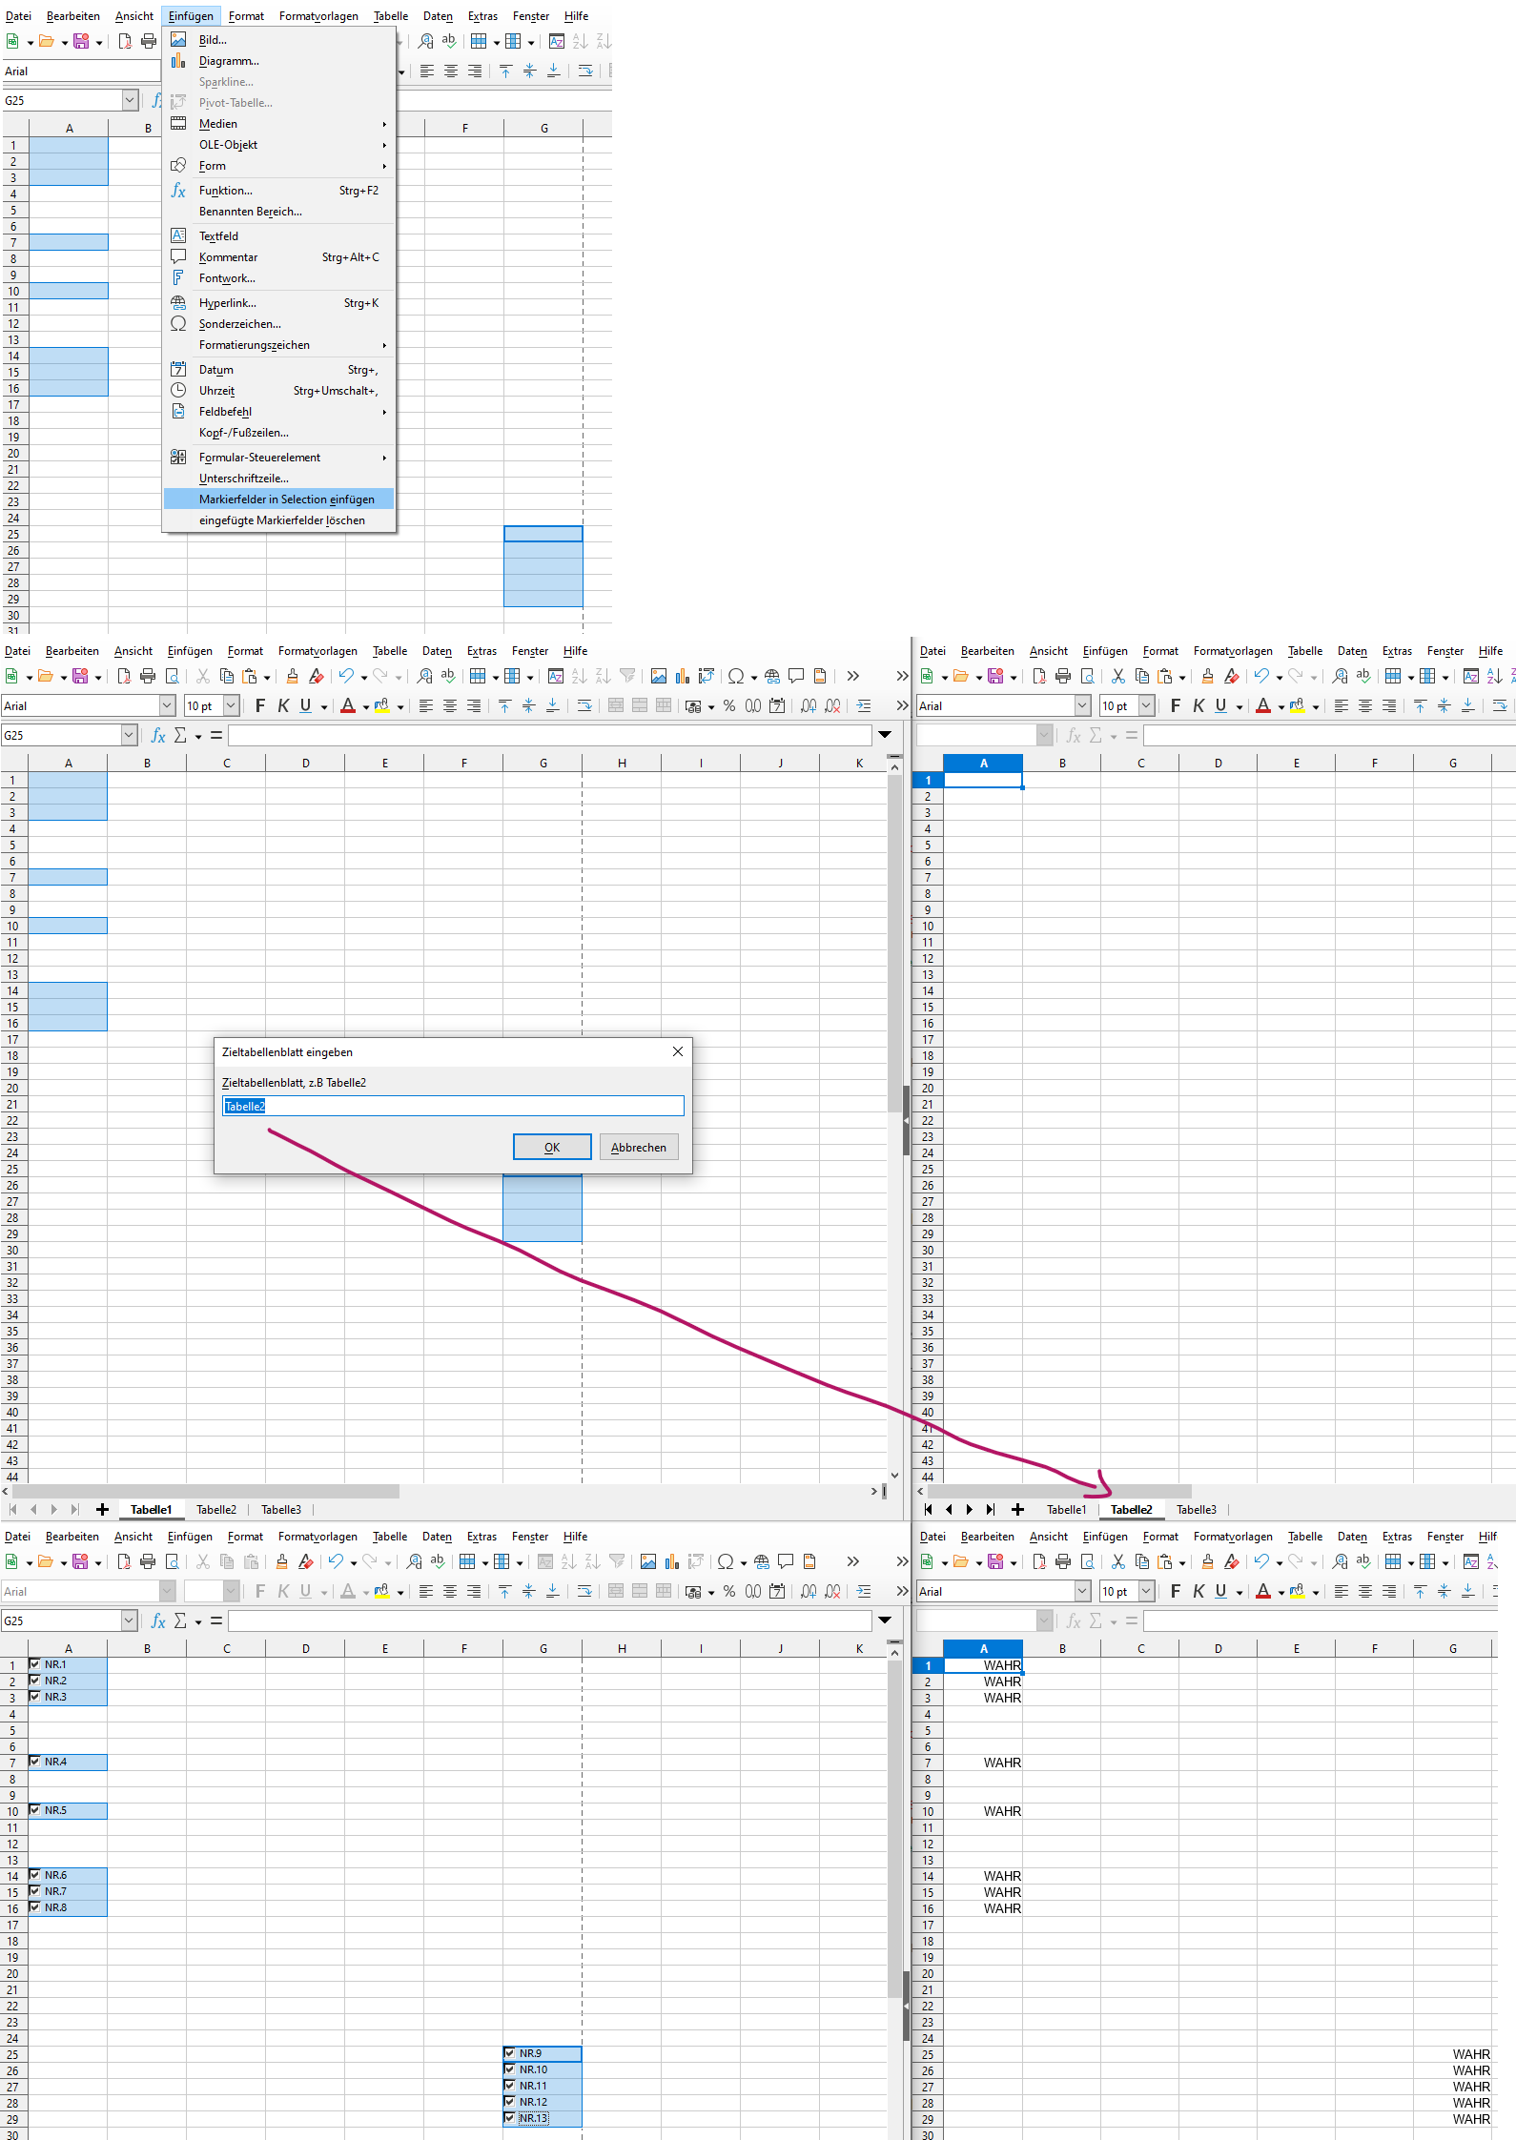This screenshot has height=2140, width=1516.
Task: Apply red font color in Zieltabellenblatt dialog window
Action: pos(348,705)
